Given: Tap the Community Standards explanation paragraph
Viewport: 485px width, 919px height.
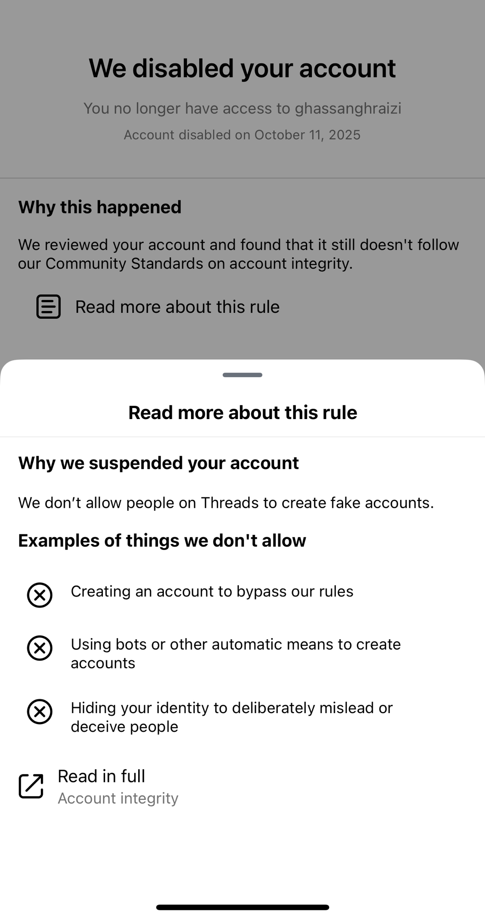Looking at the screenshot, I should pos(238,254).
